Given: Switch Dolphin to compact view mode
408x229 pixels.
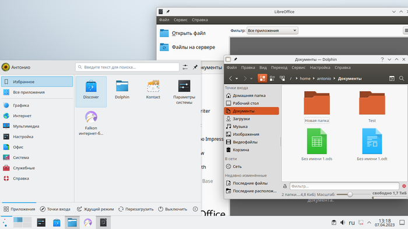Looking at the screenshot, I should click(272, 78).
